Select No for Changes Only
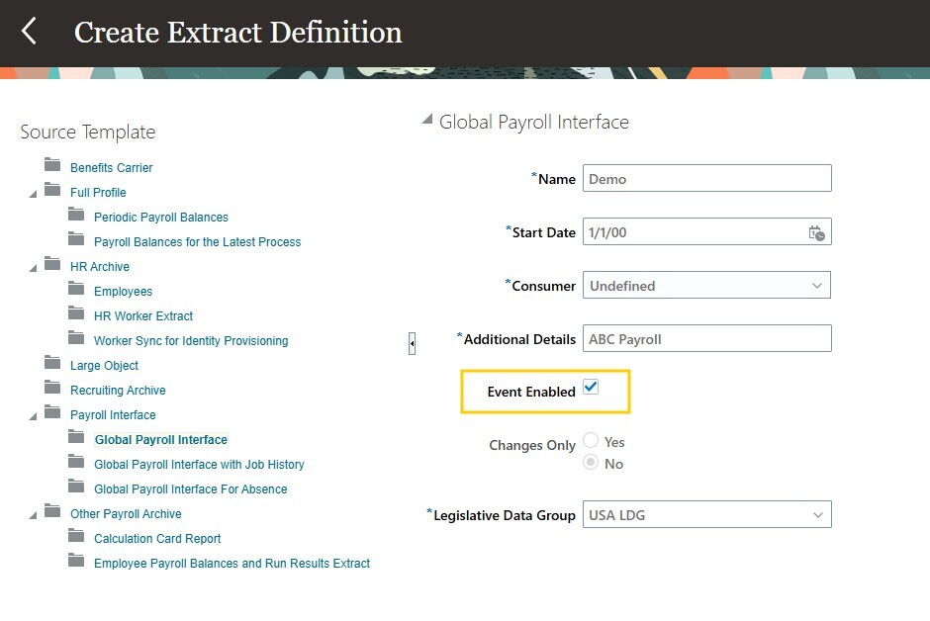Screen dimensions: 930x621 (x=591, y=460)
